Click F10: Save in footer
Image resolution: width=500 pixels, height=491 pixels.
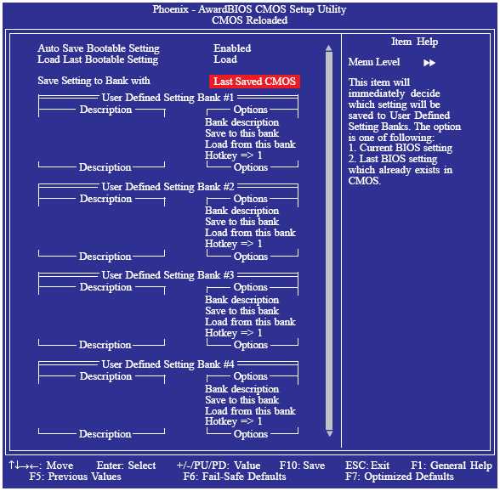pyautogui.click(x=303, y=466)
